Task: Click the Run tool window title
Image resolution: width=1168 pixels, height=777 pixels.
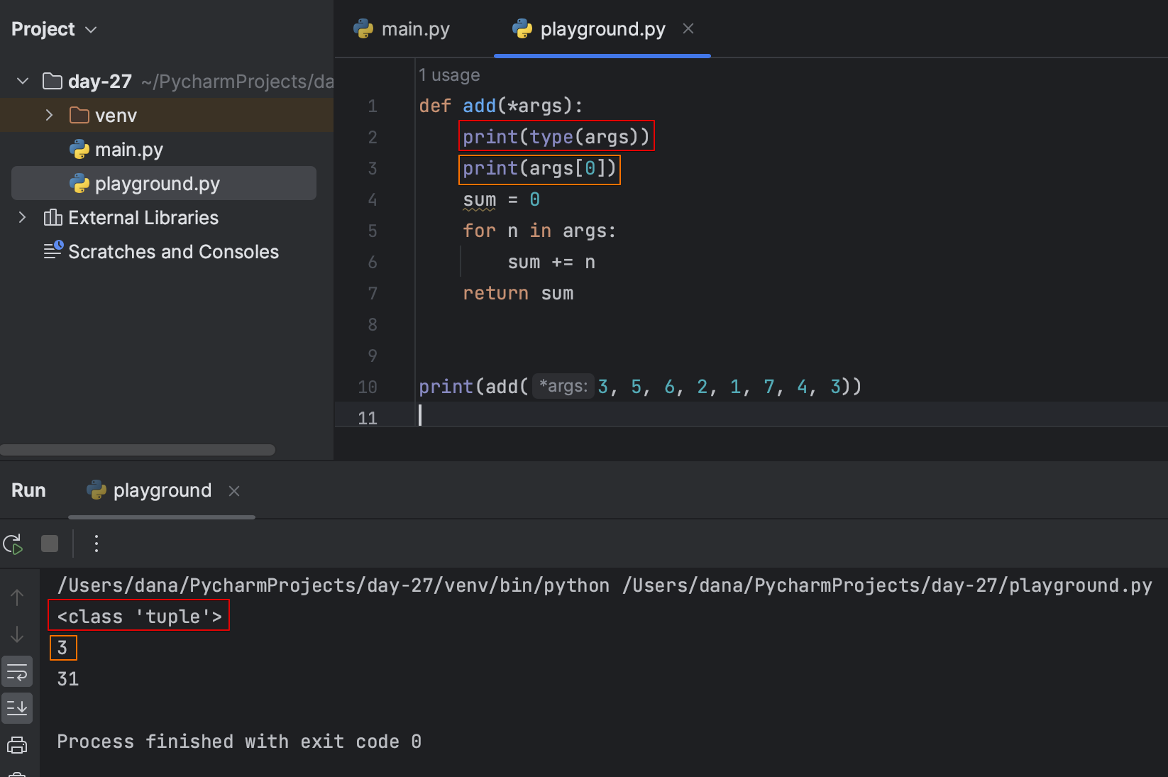Action: pyautogui.click(x=28, y=490)
